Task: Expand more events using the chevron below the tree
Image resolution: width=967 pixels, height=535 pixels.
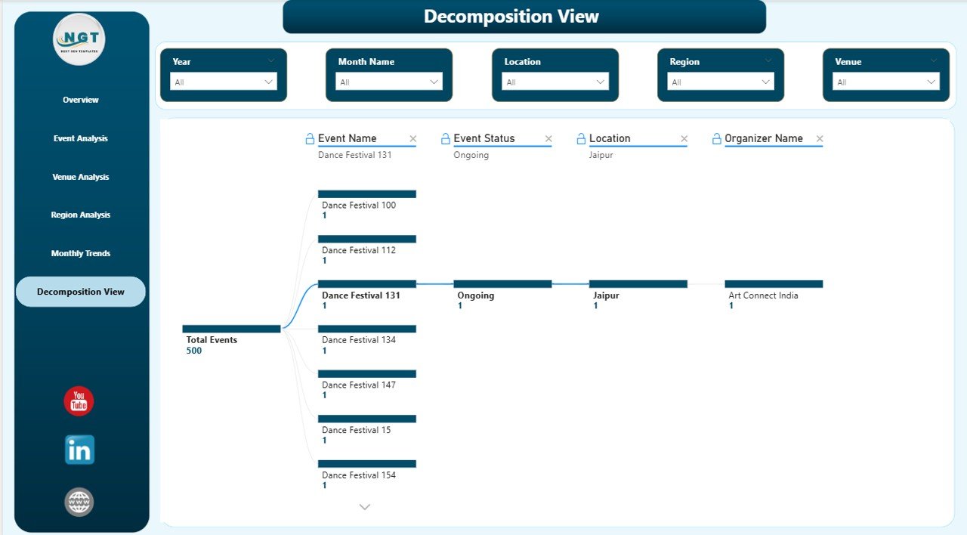Action: click(x=365, y=506)
